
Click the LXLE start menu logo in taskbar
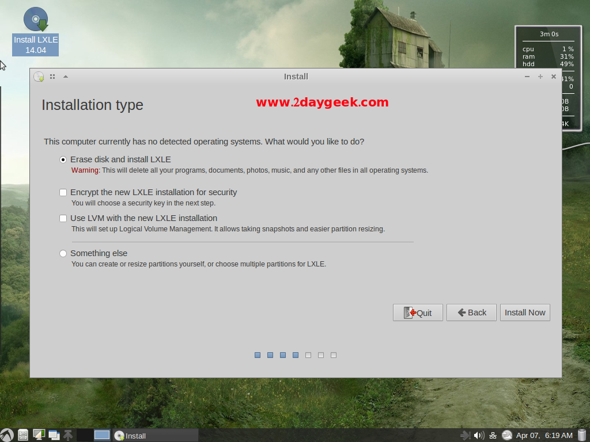point(7,435)
